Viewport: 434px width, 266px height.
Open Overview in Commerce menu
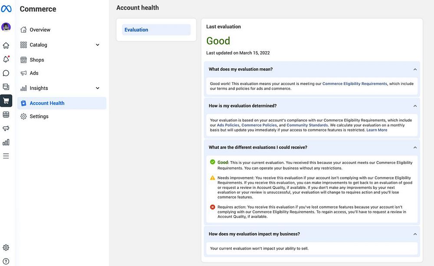tap(62, 30)
